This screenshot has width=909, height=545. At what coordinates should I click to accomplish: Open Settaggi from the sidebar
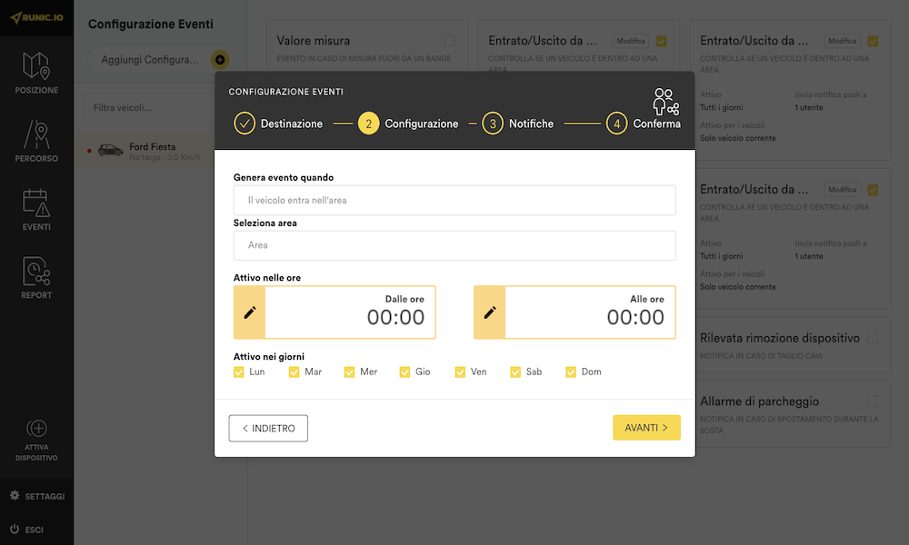36,497
